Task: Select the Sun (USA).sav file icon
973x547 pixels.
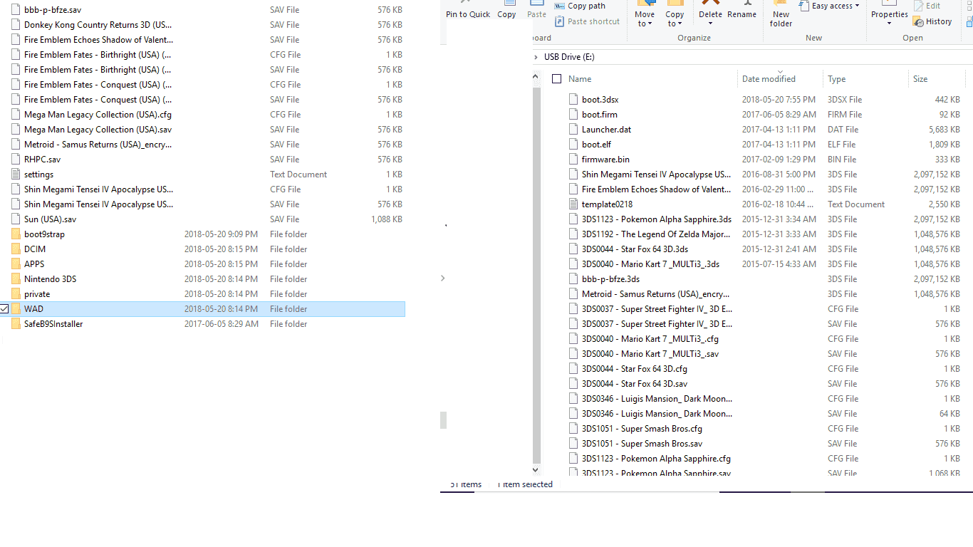Action: click(x=16, y=219)
